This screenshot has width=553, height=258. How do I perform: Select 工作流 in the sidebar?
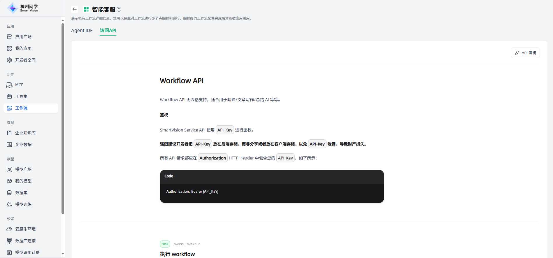tap(21, 108)
